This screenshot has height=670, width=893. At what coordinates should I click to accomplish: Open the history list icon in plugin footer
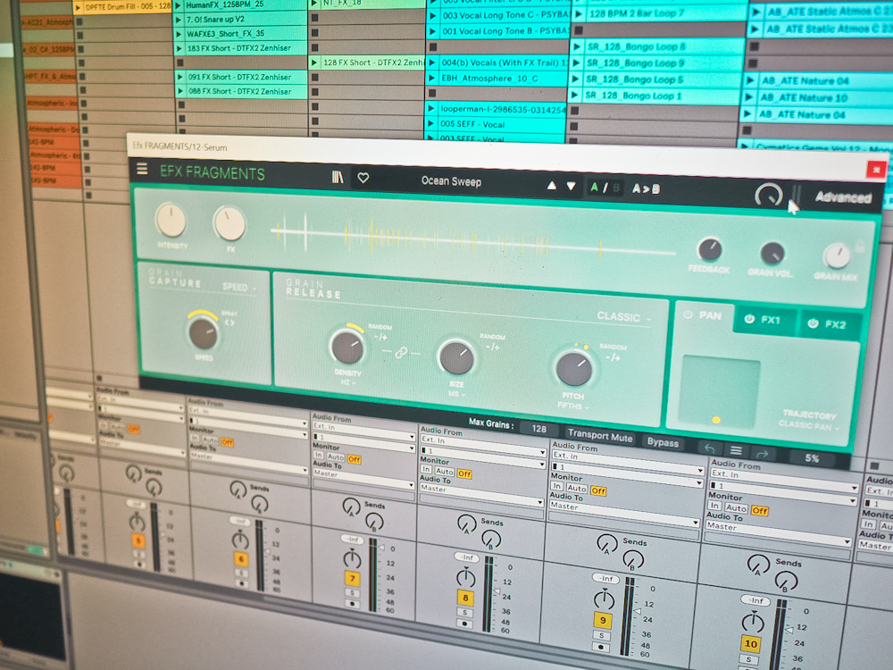(x=736, y=450)
